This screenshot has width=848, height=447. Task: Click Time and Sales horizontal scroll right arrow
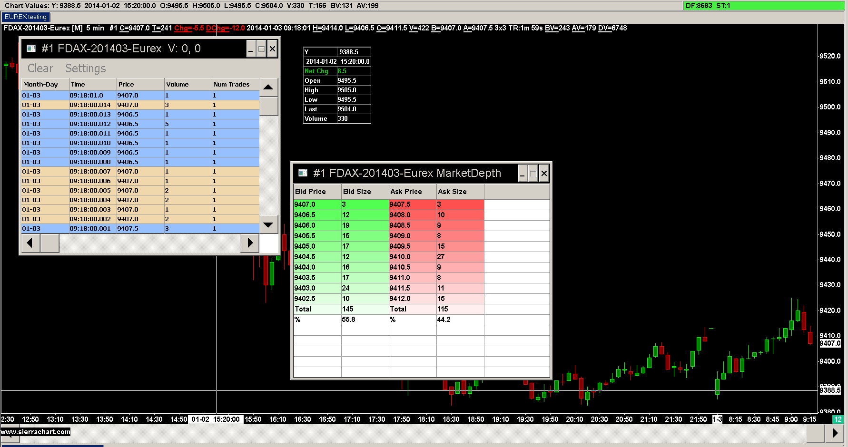point(250,243)
